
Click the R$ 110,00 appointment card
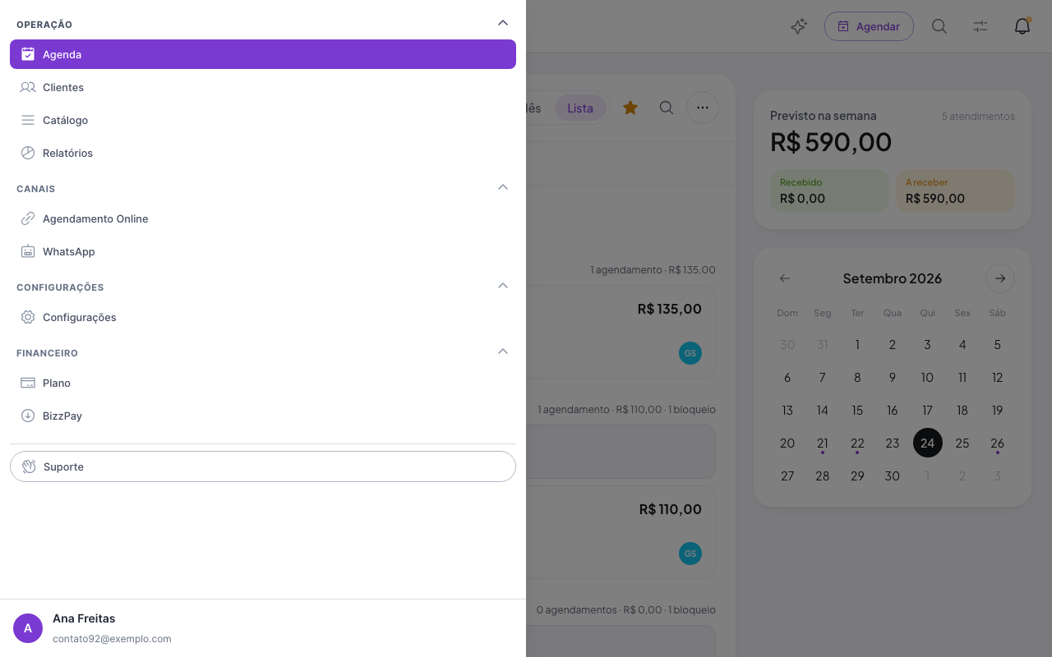point(621,532)
